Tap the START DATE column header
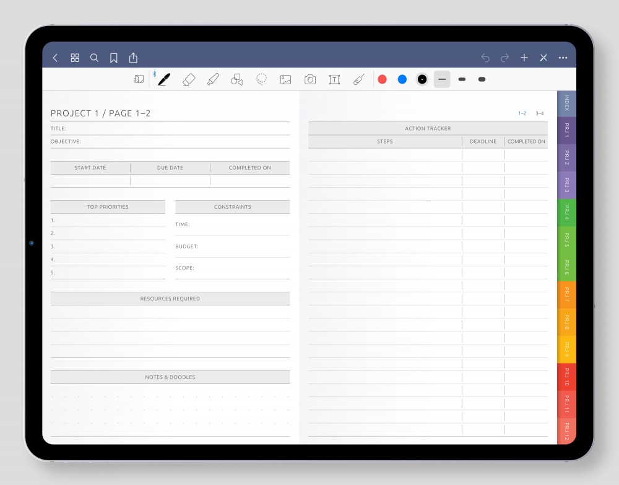Screen dimensions: 619x485 click(x=90, y=168)
